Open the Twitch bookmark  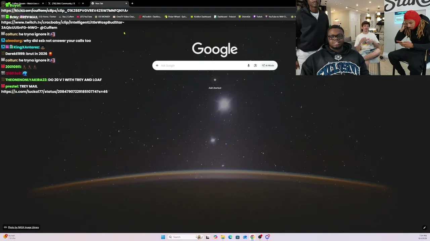tap(258, 17)
